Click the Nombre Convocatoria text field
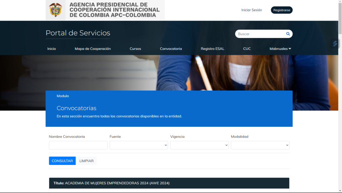The height and width of the screenshot is (193, 342). click(x=78, y=145)
